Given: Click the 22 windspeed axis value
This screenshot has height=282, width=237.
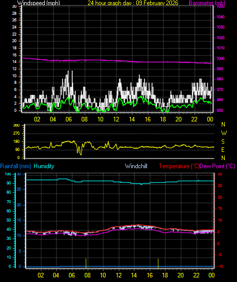Looking at the screenshot, I should (x=14, y=34).
